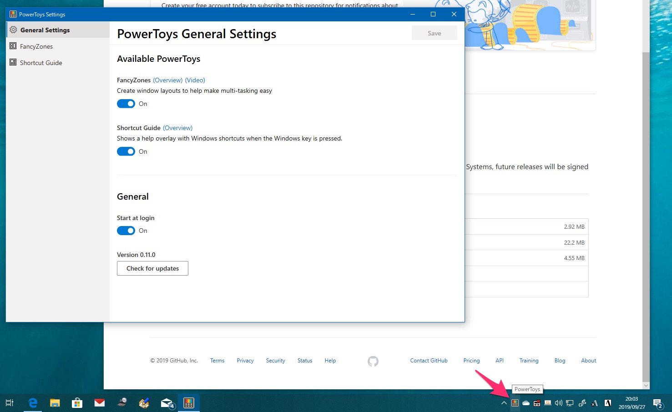The image size is (672, 412).
Task: Open the FancyZones Video link
Action: click(195, 80)
